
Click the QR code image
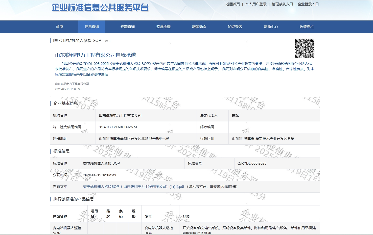(305, 48)
